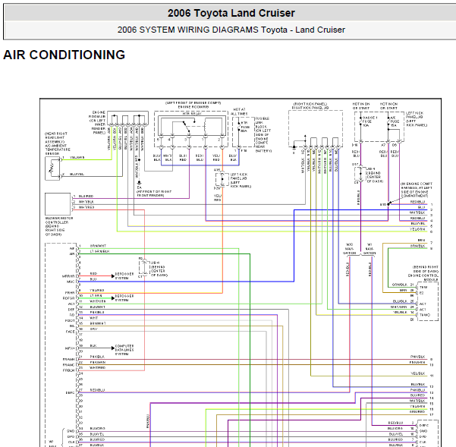Click the defogger arrowhead on the RED wire
The width and height of the screenshot is (456, 447).
click(113, 275)
